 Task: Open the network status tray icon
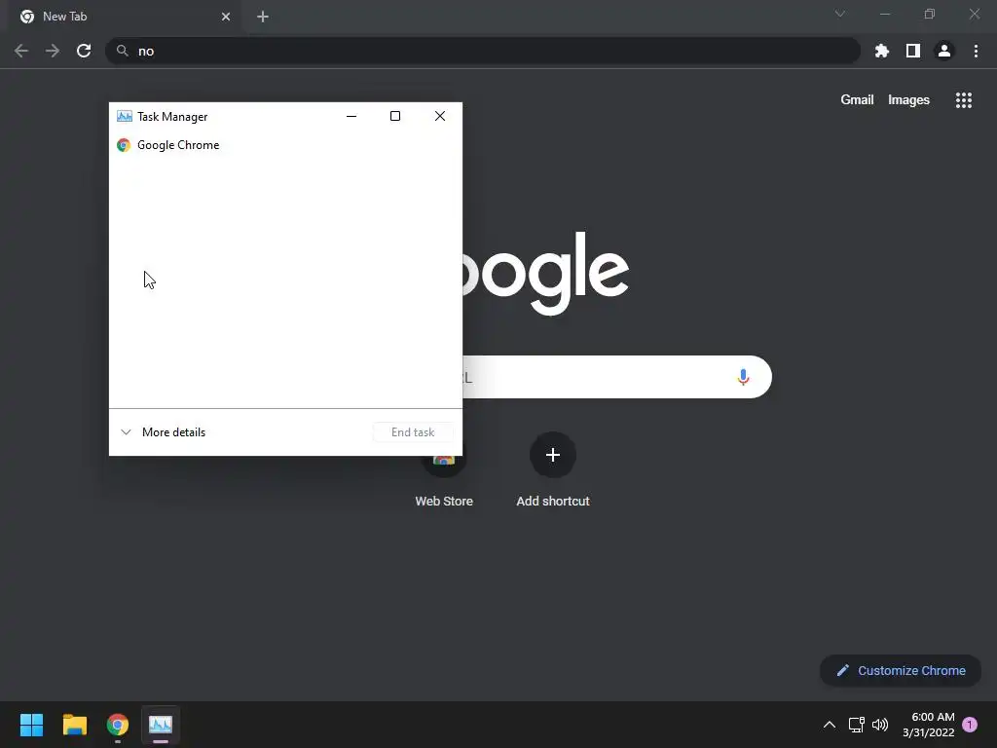point(856,725)
